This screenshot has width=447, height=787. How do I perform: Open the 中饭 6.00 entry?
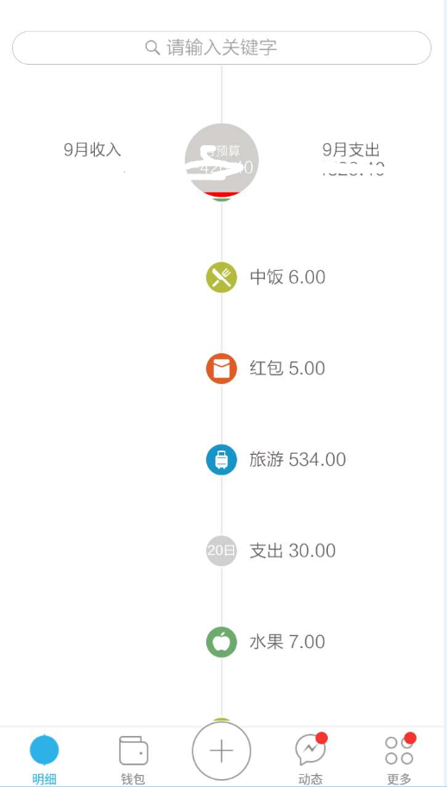[287, 277]
